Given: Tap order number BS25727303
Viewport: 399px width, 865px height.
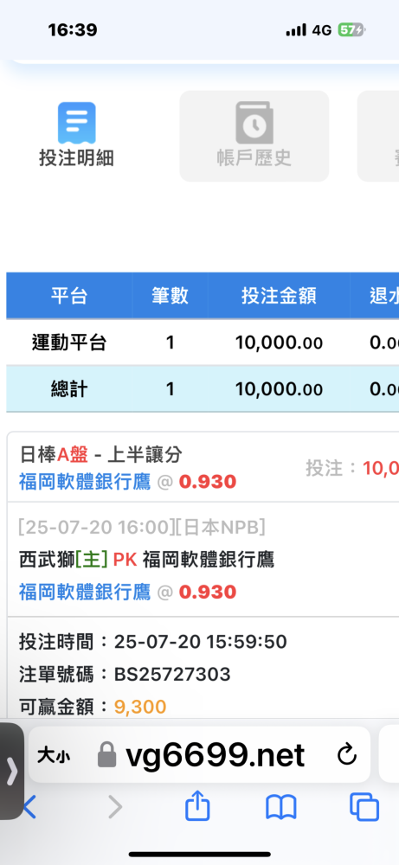Looking at the screenshot, I should pos(172,674).
